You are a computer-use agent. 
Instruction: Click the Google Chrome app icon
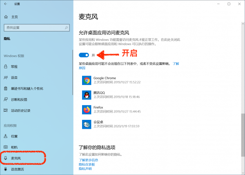pyautogui.click(x=87, y=81)
